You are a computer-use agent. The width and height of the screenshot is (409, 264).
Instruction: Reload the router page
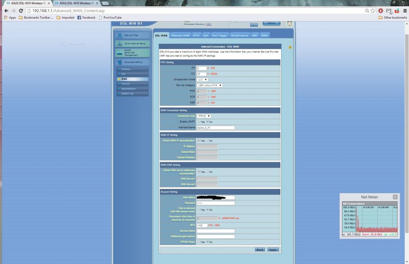pyautogui.click(x=21, y=11)
